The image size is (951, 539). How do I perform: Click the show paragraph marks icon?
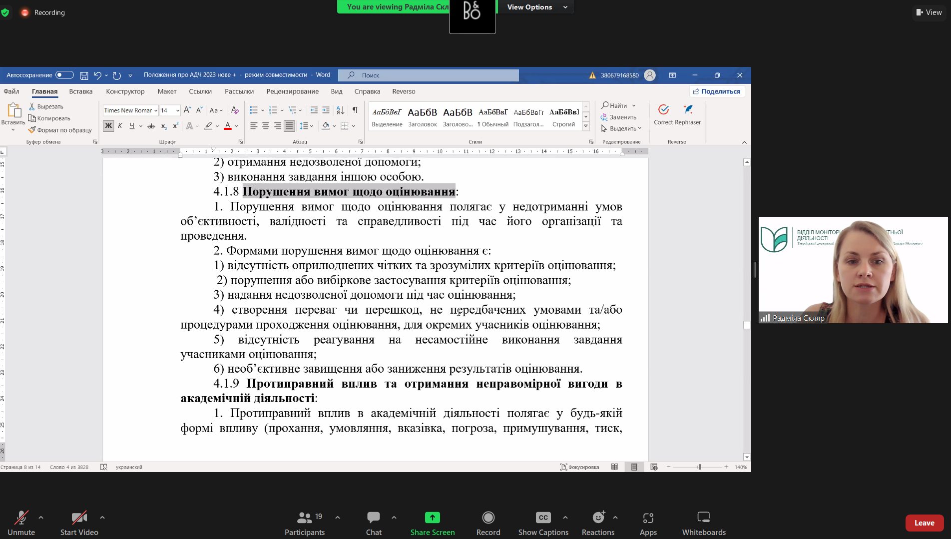tap(355, 110)
